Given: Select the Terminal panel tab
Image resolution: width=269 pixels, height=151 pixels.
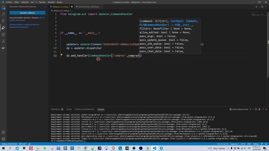Looking at the screenshot, I should pyautogui.click(x=101, y=109).
